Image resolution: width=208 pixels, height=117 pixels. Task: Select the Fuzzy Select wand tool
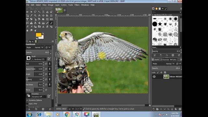click(39, 12)
